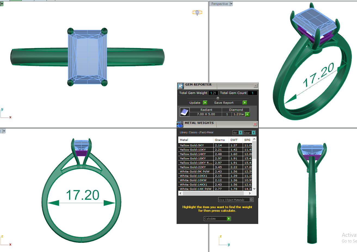Click the Update button label
The image size is (357, 252).
[x=195, y=103]
